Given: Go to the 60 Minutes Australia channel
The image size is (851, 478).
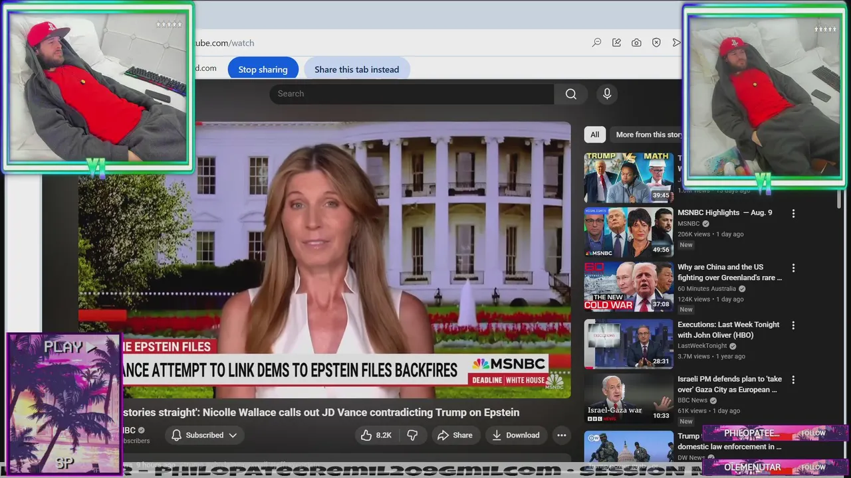Looking at the screenshot, I should click(x=707, y=289).
